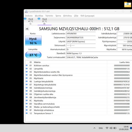Click status dot of Lämpötila row 02

click(27, 68)
